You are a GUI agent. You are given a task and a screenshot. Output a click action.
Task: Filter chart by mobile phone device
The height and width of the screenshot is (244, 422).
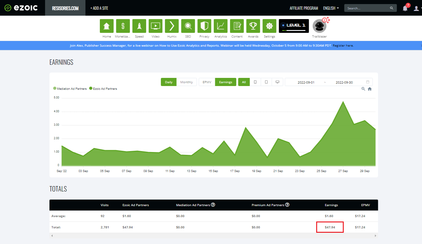click(255, 82)
